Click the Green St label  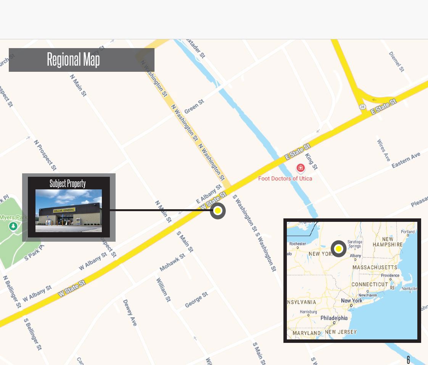pos(194,107)
